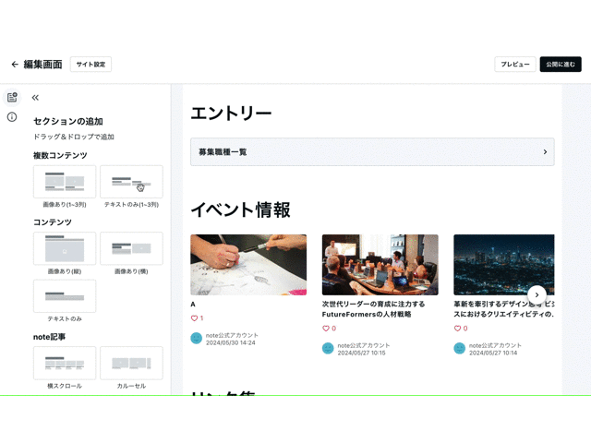Choose the テキストのみ content layout

(x=65, y=296)
